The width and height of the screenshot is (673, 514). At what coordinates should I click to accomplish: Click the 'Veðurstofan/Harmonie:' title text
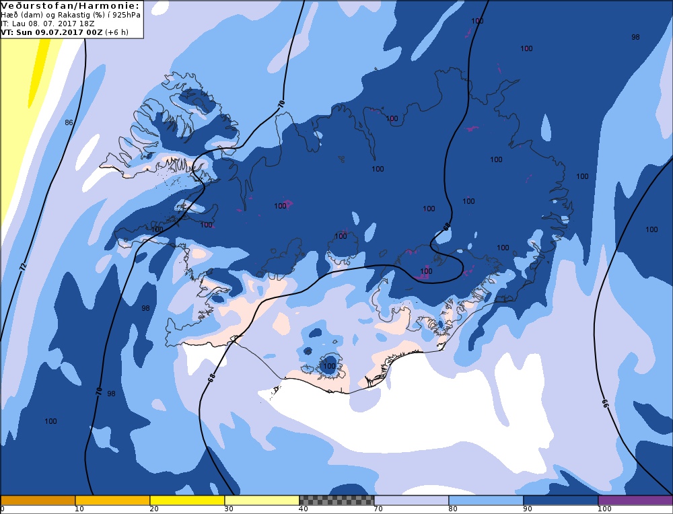pyautogui.click(x=71, y=5)
